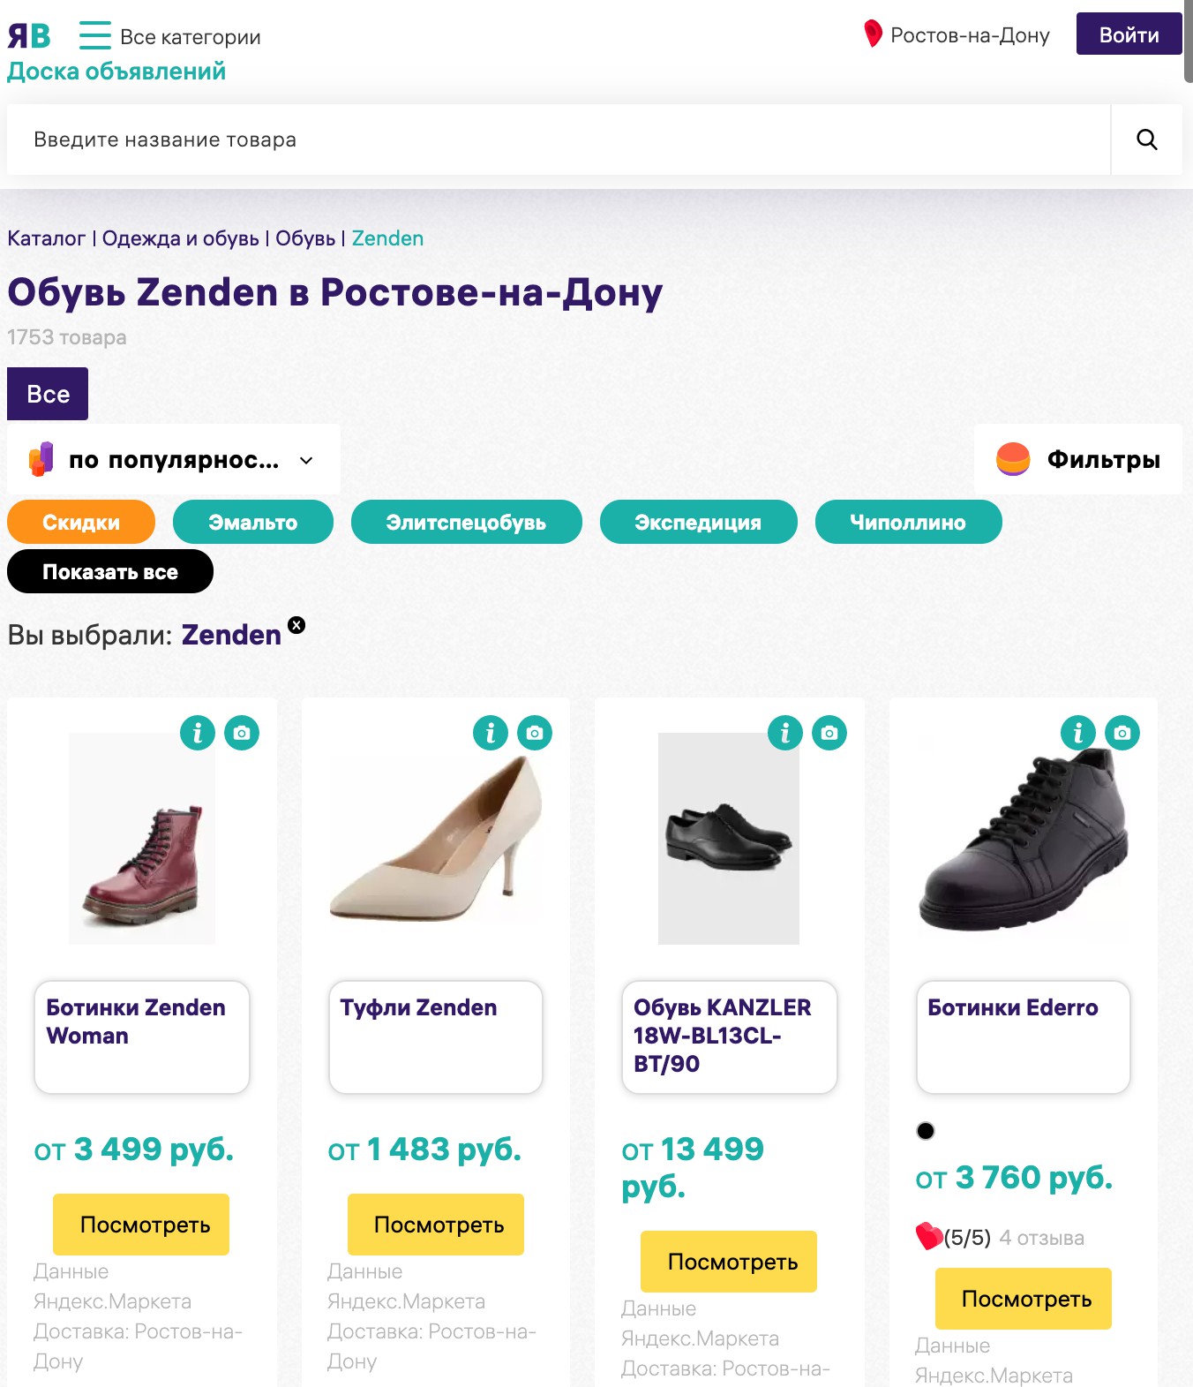Open the Фильтры panel
Screen dimensions: 1193x1387
(1078, 459)
